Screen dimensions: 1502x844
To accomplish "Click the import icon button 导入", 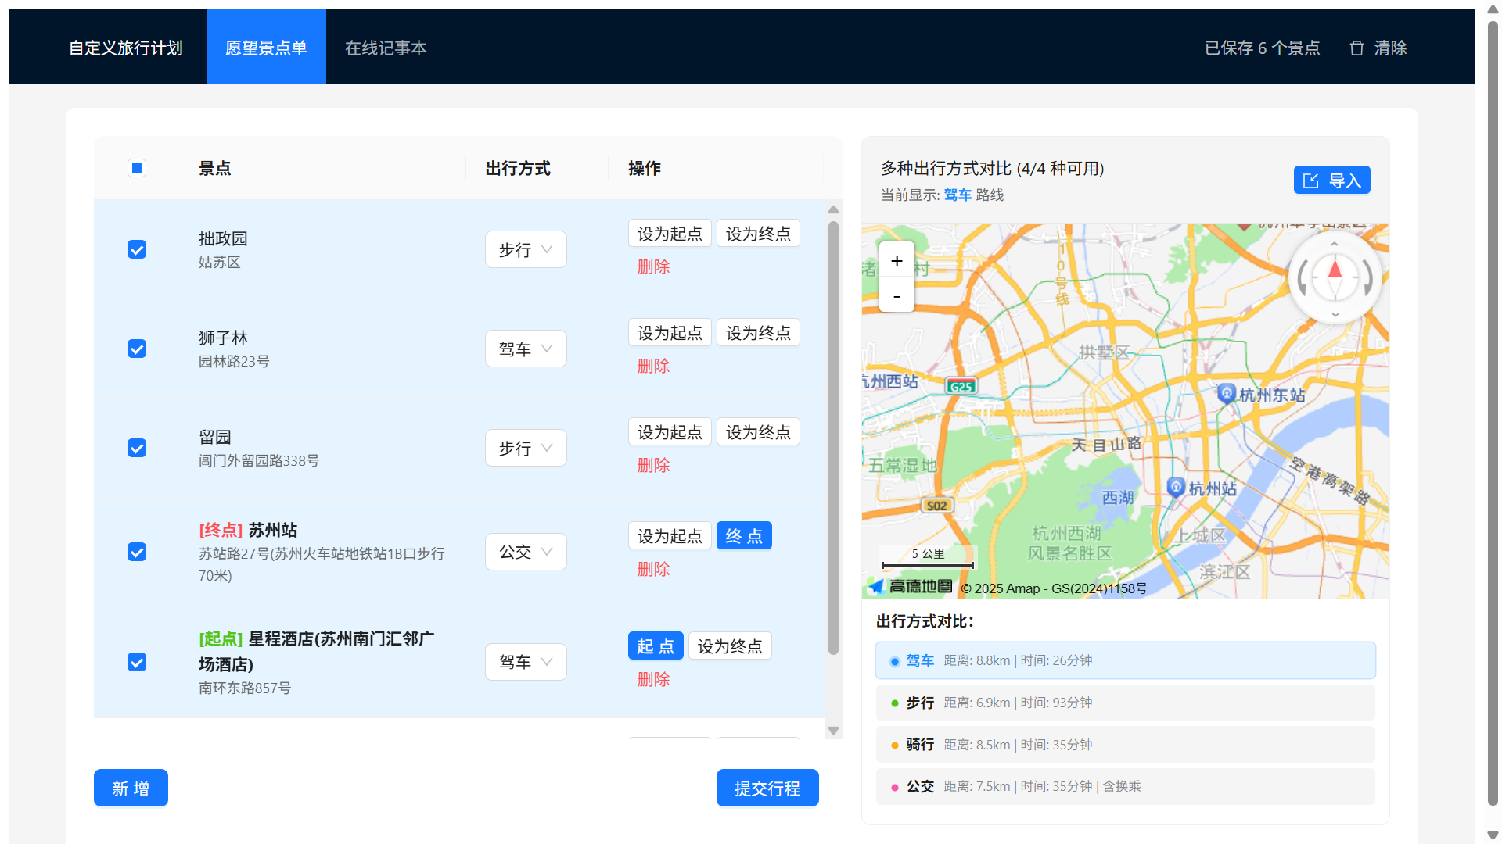I will pos(1331,181).
